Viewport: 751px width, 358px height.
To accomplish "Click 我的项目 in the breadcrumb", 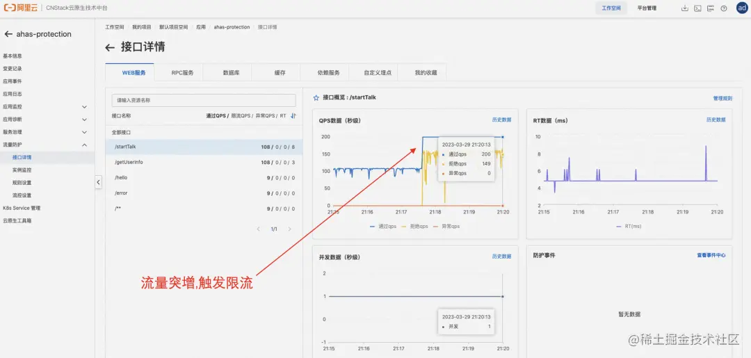I will pyautogui.click(x=141, y=27).
